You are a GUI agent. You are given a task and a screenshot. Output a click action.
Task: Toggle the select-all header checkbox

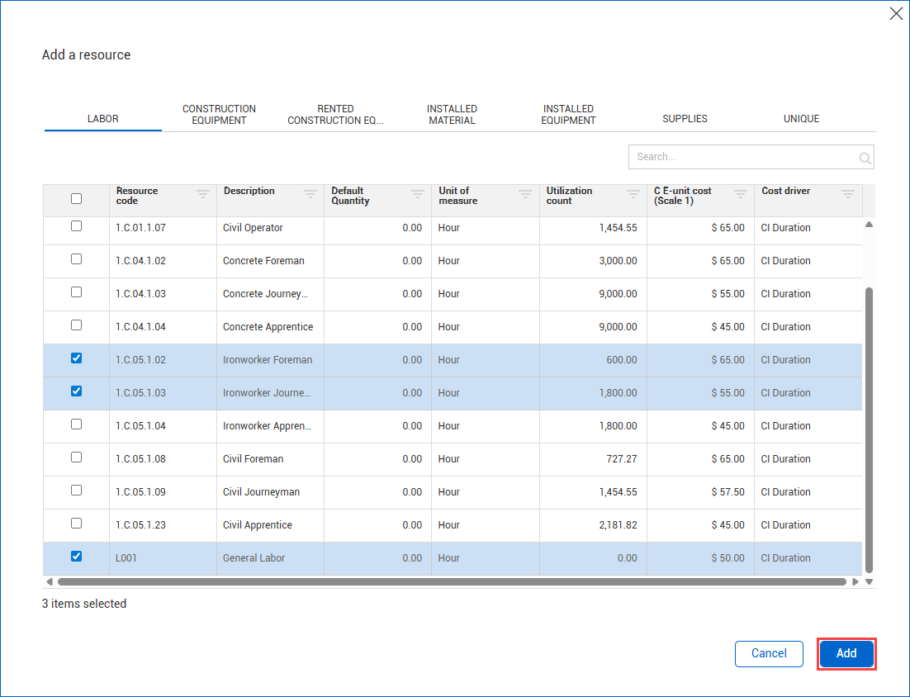click(77, 198)
